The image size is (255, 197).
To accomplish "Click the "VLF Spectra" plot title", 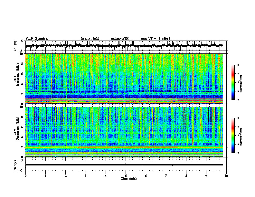I will click(36, 39).
